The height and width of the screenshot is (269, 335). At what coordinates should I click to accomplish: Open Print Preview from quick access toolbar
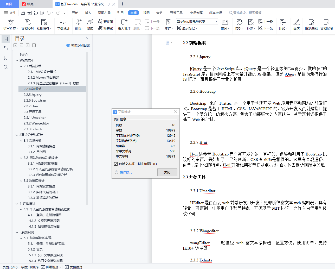coord(42,13)
